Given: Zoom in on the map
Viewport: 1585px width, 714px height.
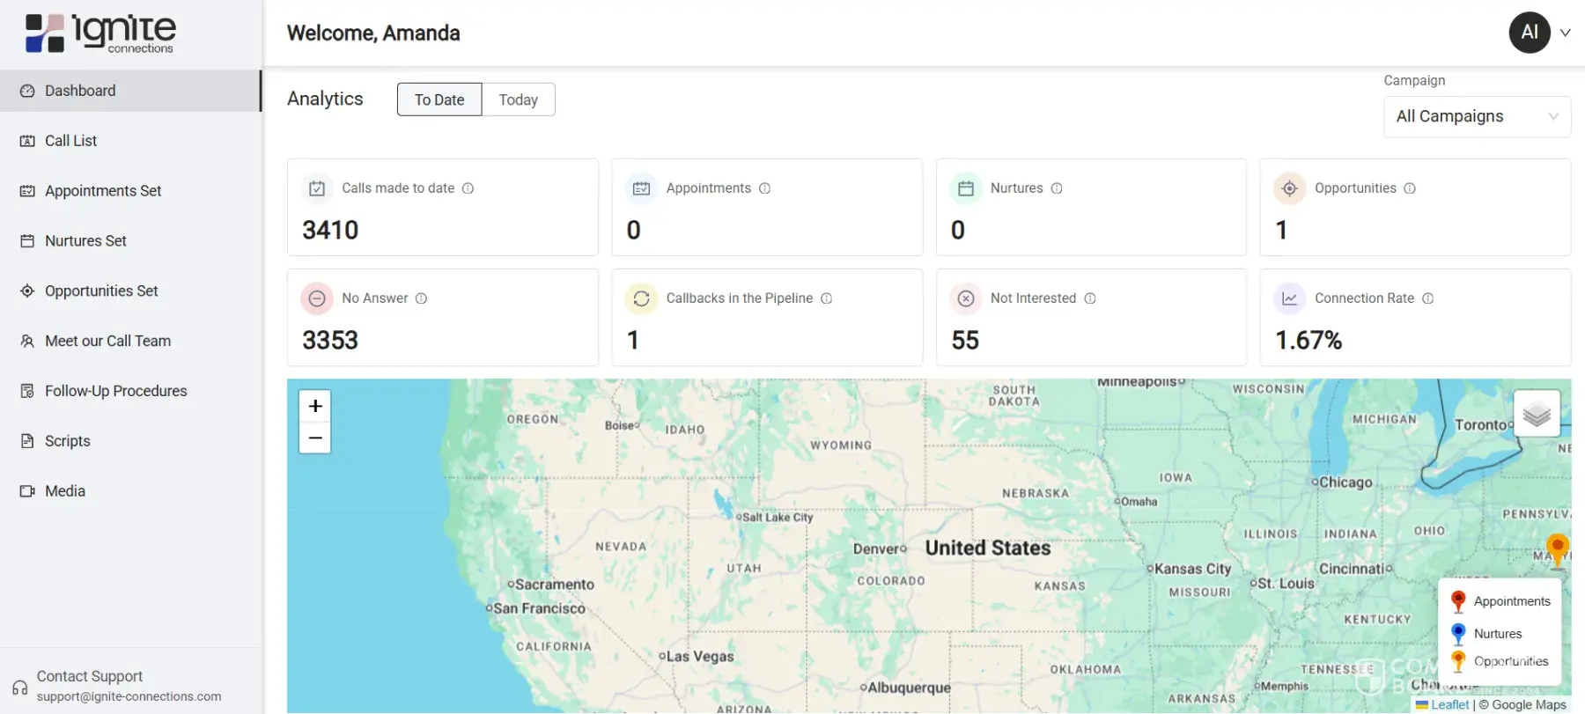Looking at the screenshot, I should (315, 406).
